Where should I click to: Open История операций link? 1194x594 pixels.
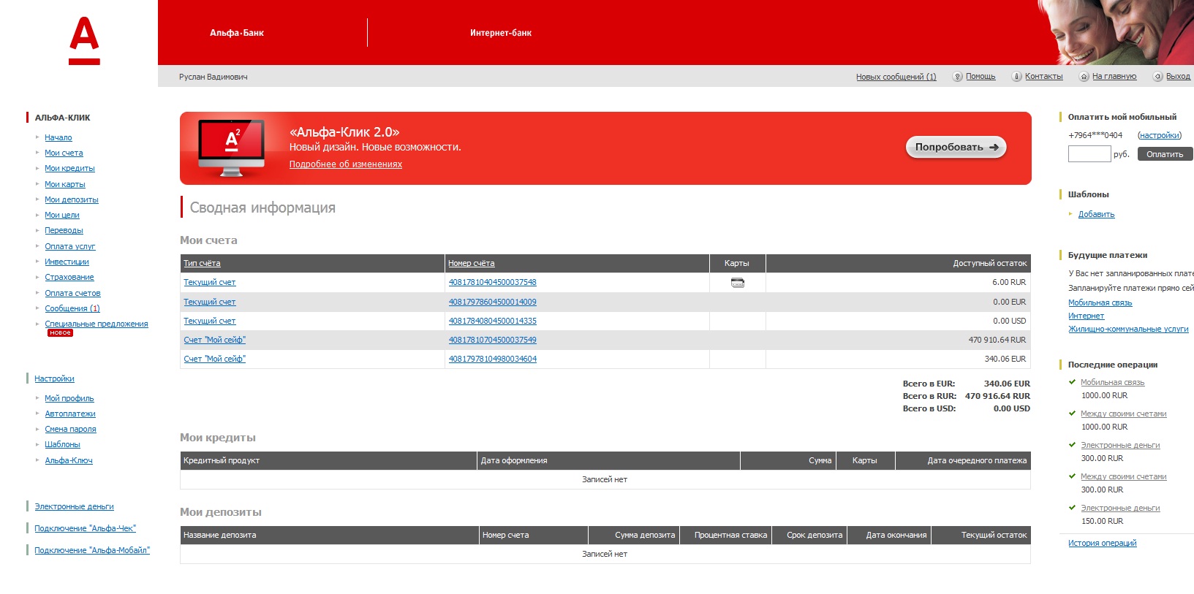[x=1103, y=543]
